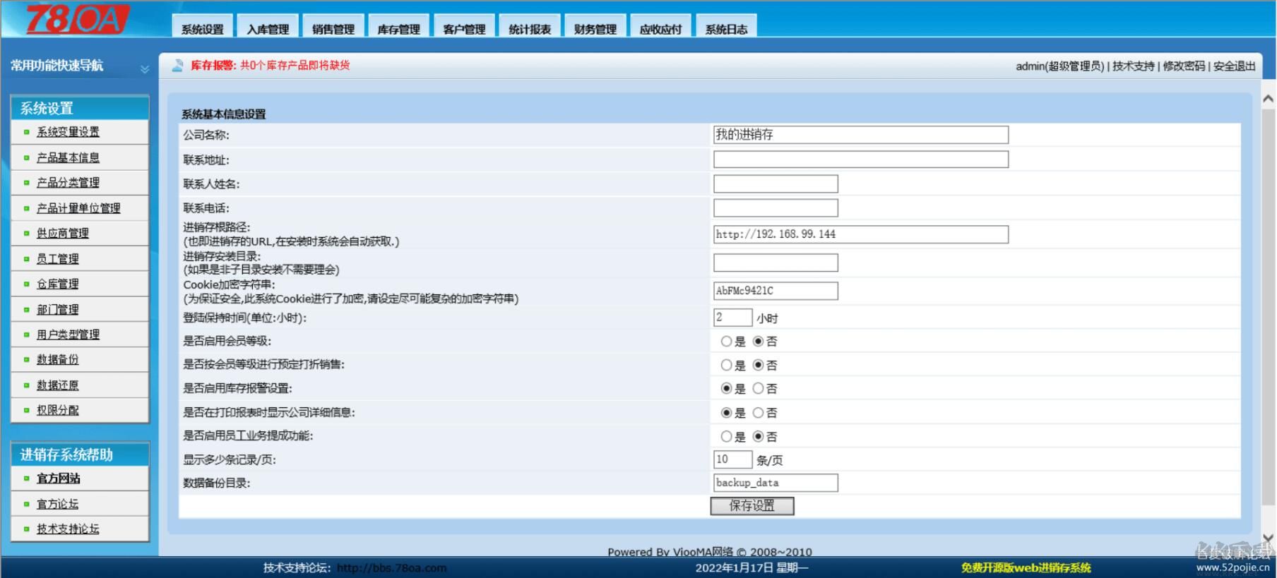Click the 安全退出 link

tap(1234, 66)
